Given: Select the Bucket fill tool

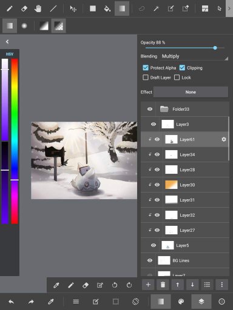Looking at the screenshot, I should (107, 8).
